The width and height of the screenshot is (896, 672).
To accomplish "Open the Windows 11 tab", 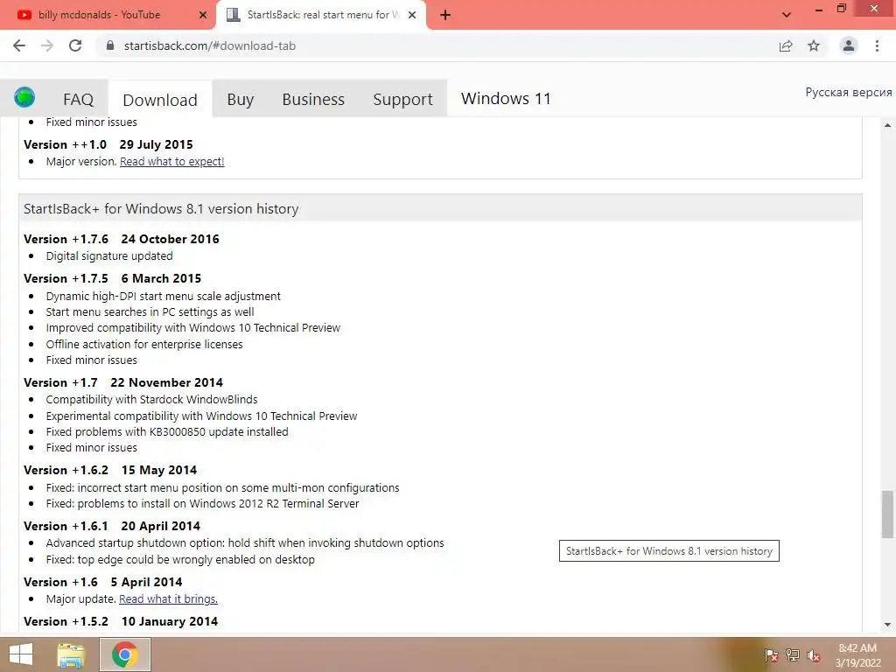I will click(506, 98).
